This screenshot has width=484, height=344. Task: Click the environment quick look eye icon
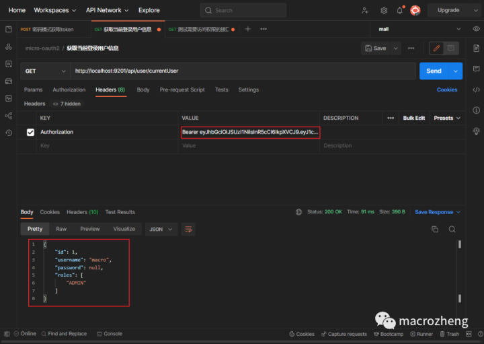point(477,29)
